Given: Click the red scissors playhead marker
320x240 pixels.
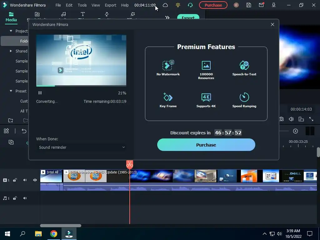Looking at the screenshot, I should (130, 164).
